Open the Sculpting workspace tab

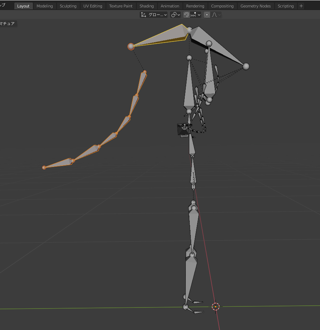click(x=68, y=6)
